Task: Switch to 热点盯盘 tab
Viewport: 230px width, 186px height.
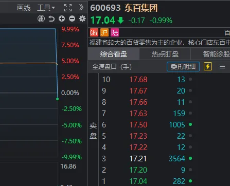Action: (x=165, y=54)
